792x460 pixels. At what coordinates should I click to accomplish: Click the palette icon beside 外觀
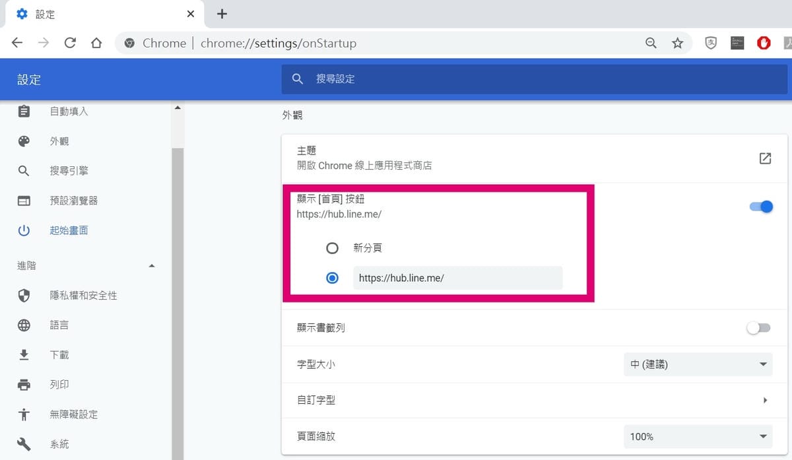point(24,141)
